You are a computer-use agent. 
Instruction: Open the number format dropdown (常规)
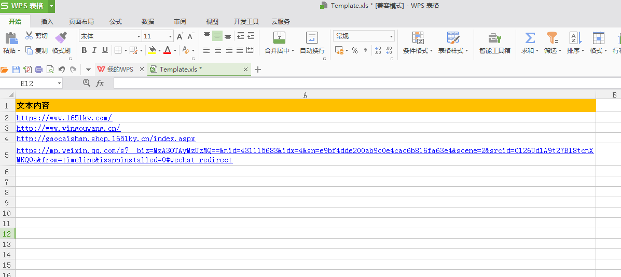pos(391,36)
